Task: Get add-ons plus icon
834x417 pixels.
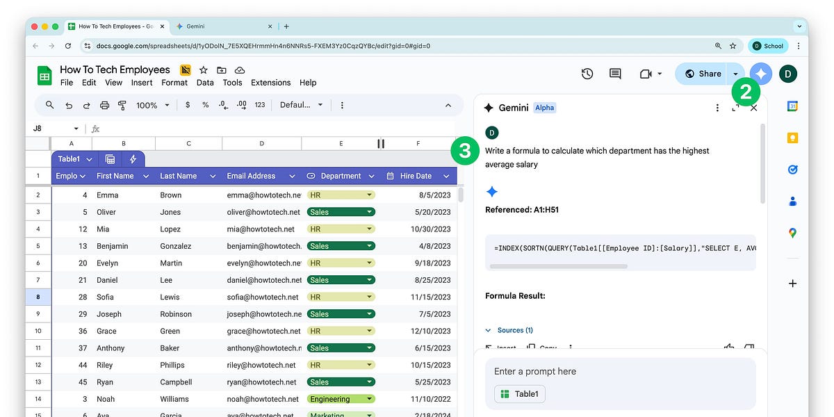Action: pyautogui.click(x=792, y=284)
